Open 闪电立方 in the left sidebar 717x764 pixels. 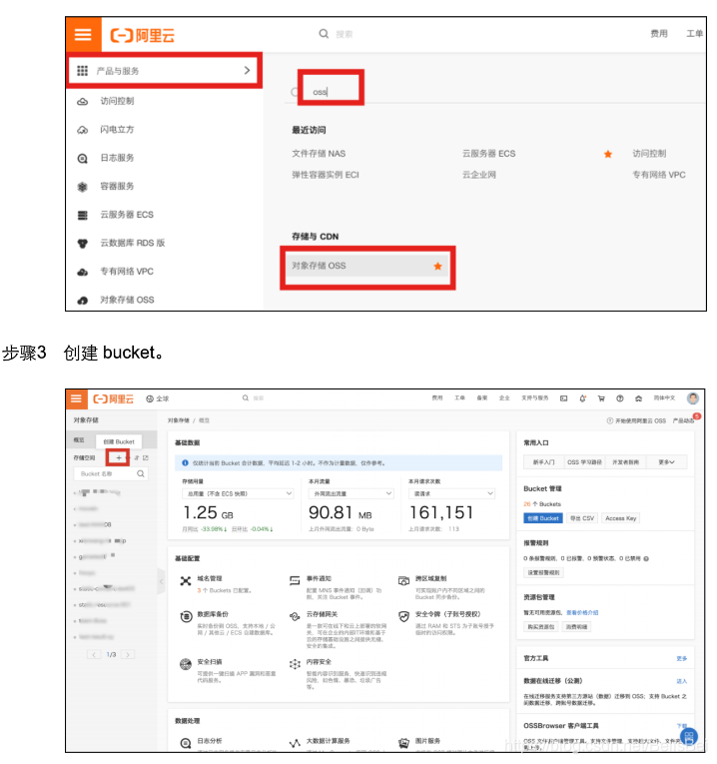tap(117, 129)
